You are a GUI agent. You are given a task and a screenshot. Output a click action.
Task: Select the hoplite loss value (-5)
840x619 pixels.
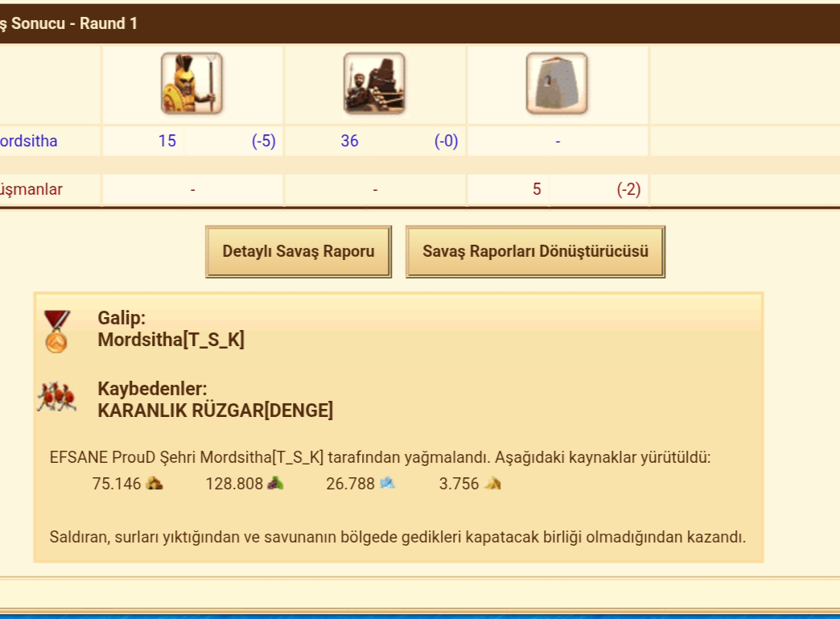264,141
